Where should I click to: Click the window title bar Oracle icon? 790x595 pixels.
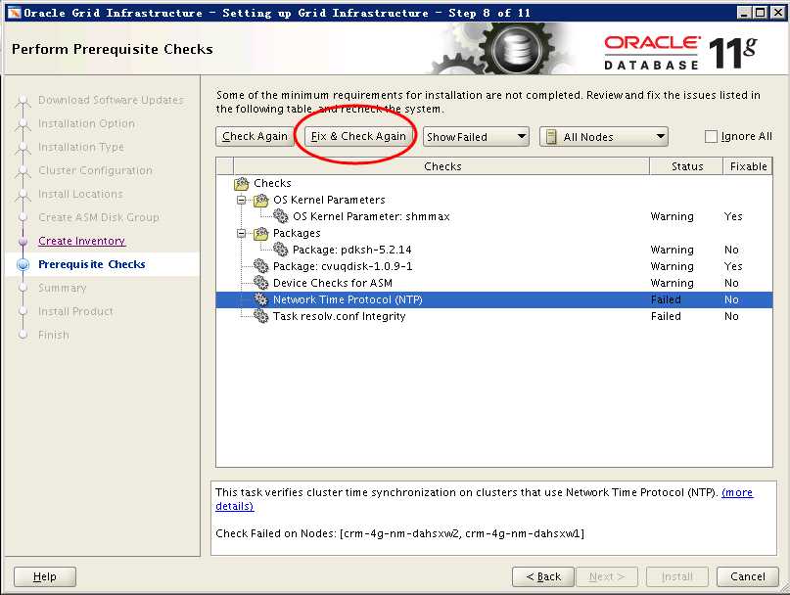coord(14,13)
